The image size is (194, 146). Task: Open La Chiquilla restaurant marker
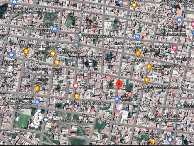[x=37, y=89]
